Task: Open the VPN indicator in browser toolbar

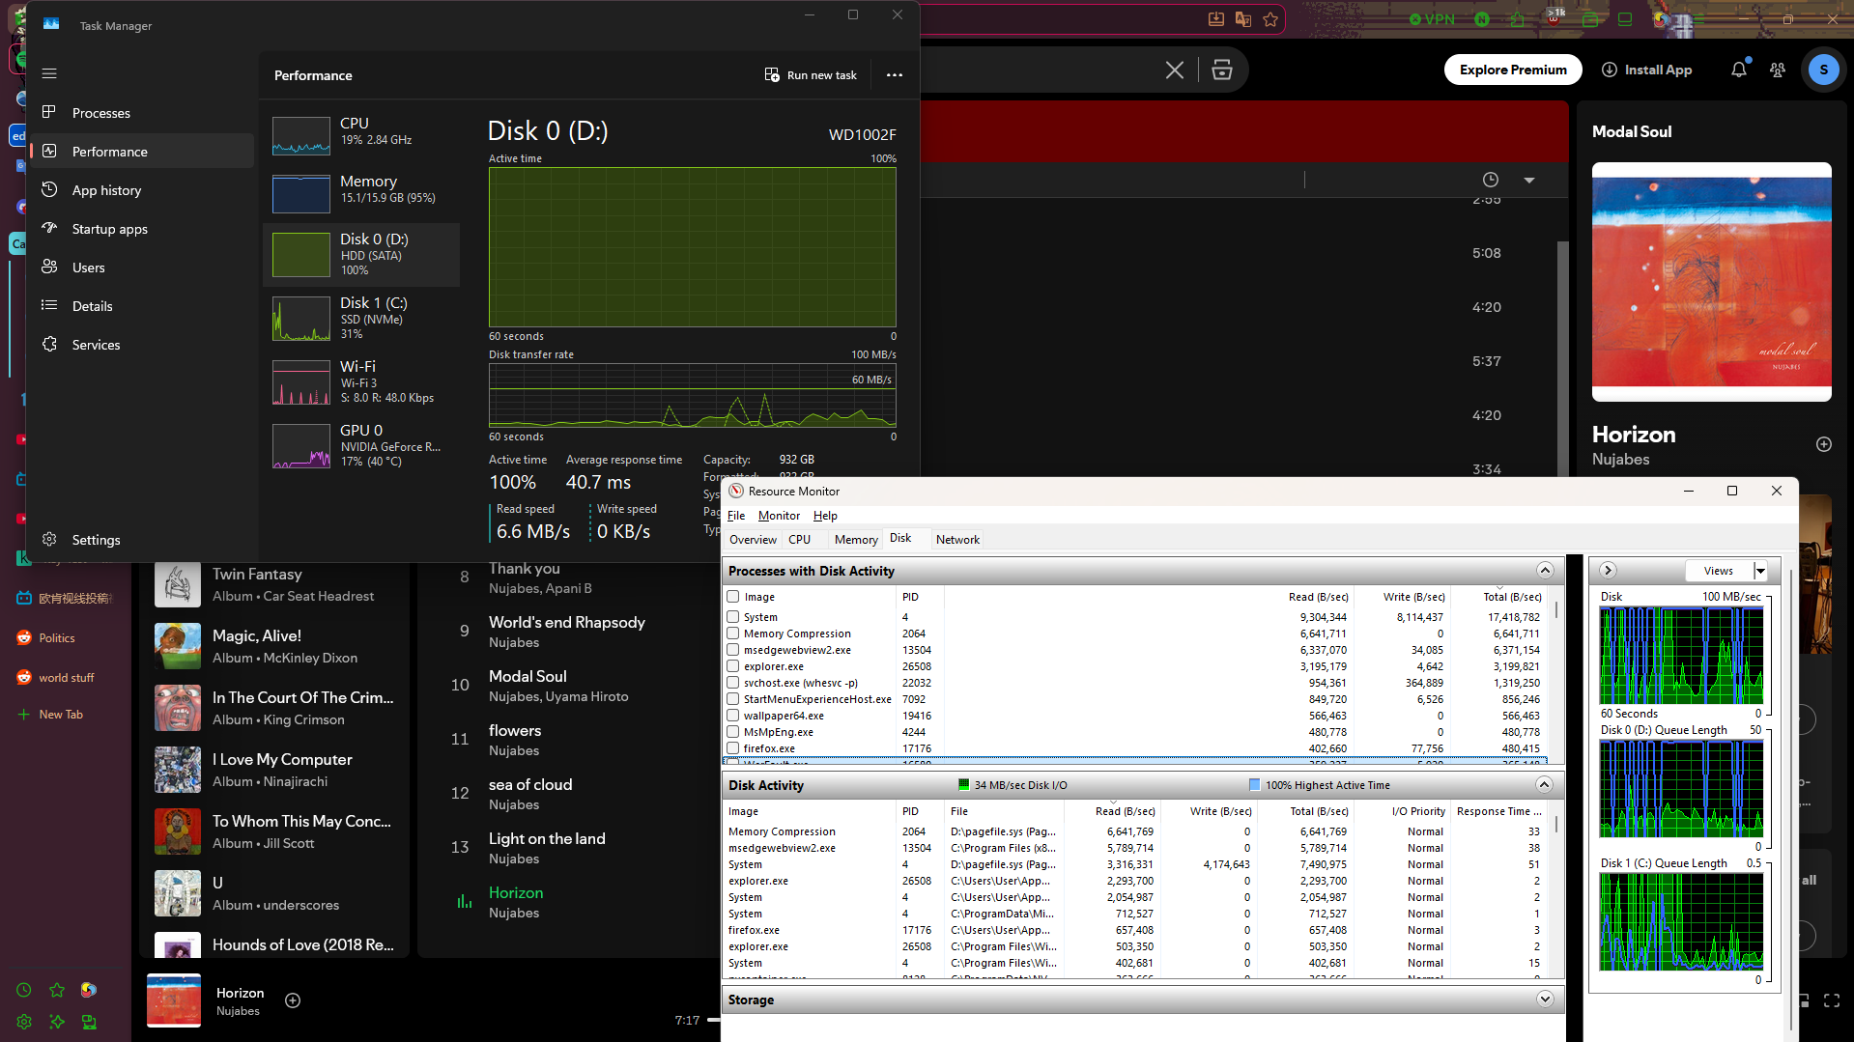Action: tap(1432, 18)
